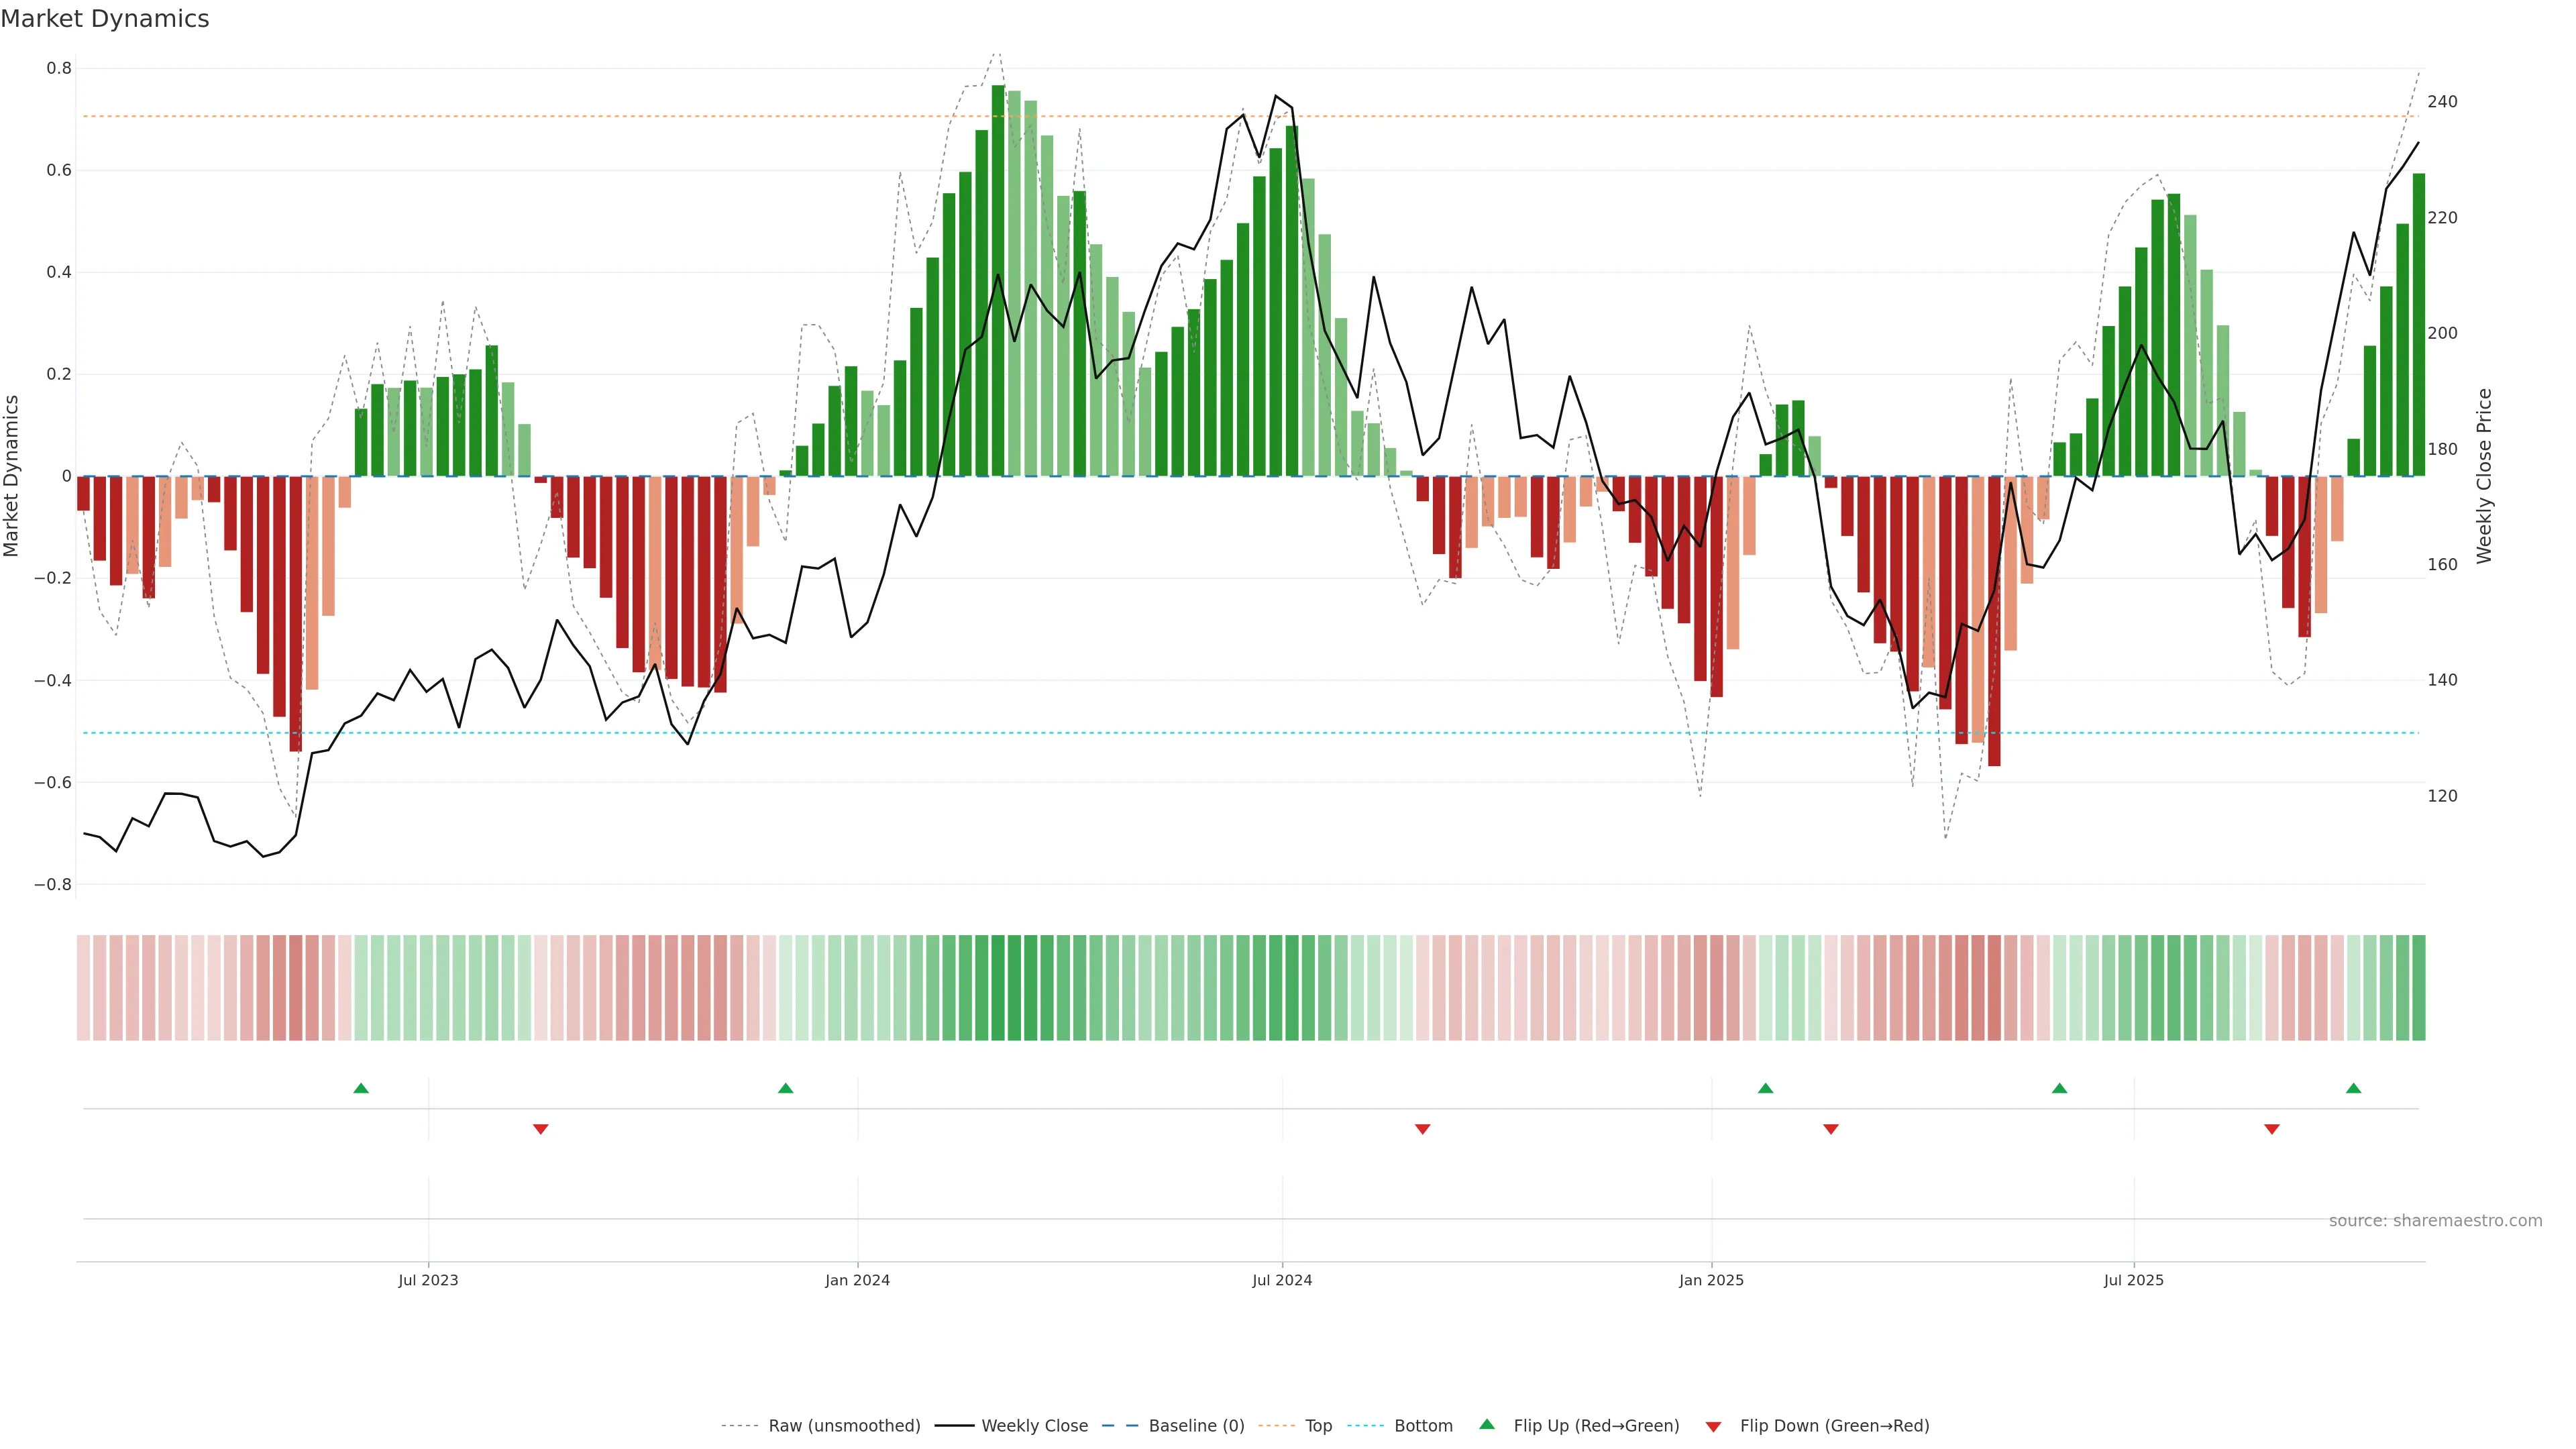Image resolution: width=2576 pixels, height=1449 pixels.
Task: Click the flip-up triangle just before Jan 2024
Action: click(785, 1088)
